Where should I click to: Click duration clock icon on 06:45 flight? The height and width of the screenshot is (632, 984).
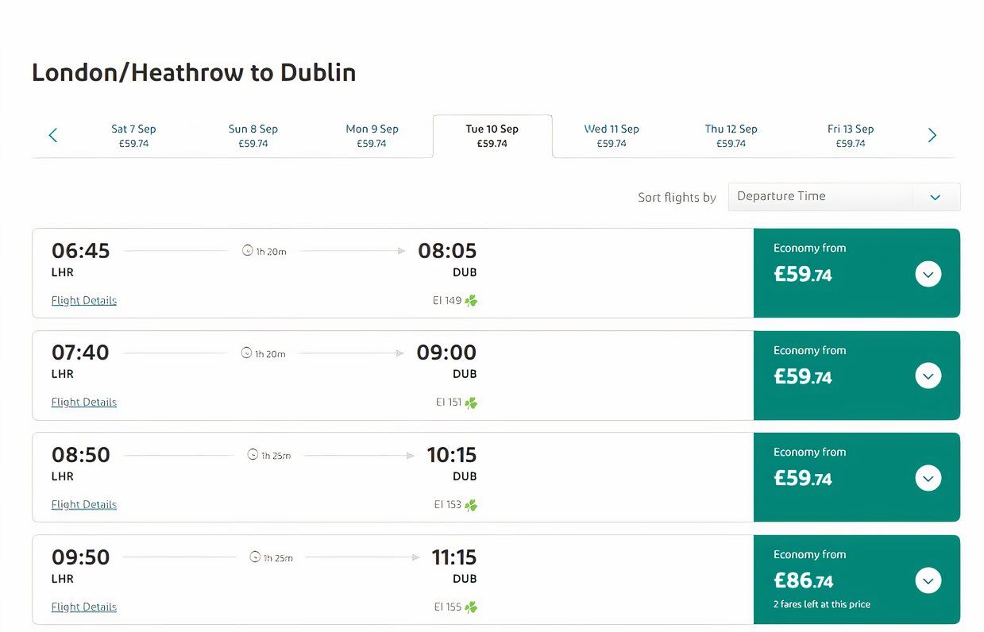(247, 251)
